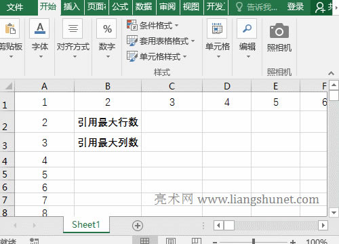Open the 条件格式 dropdown arrow
The height and width of the screenshot is (244, 339).
[177, 25]
